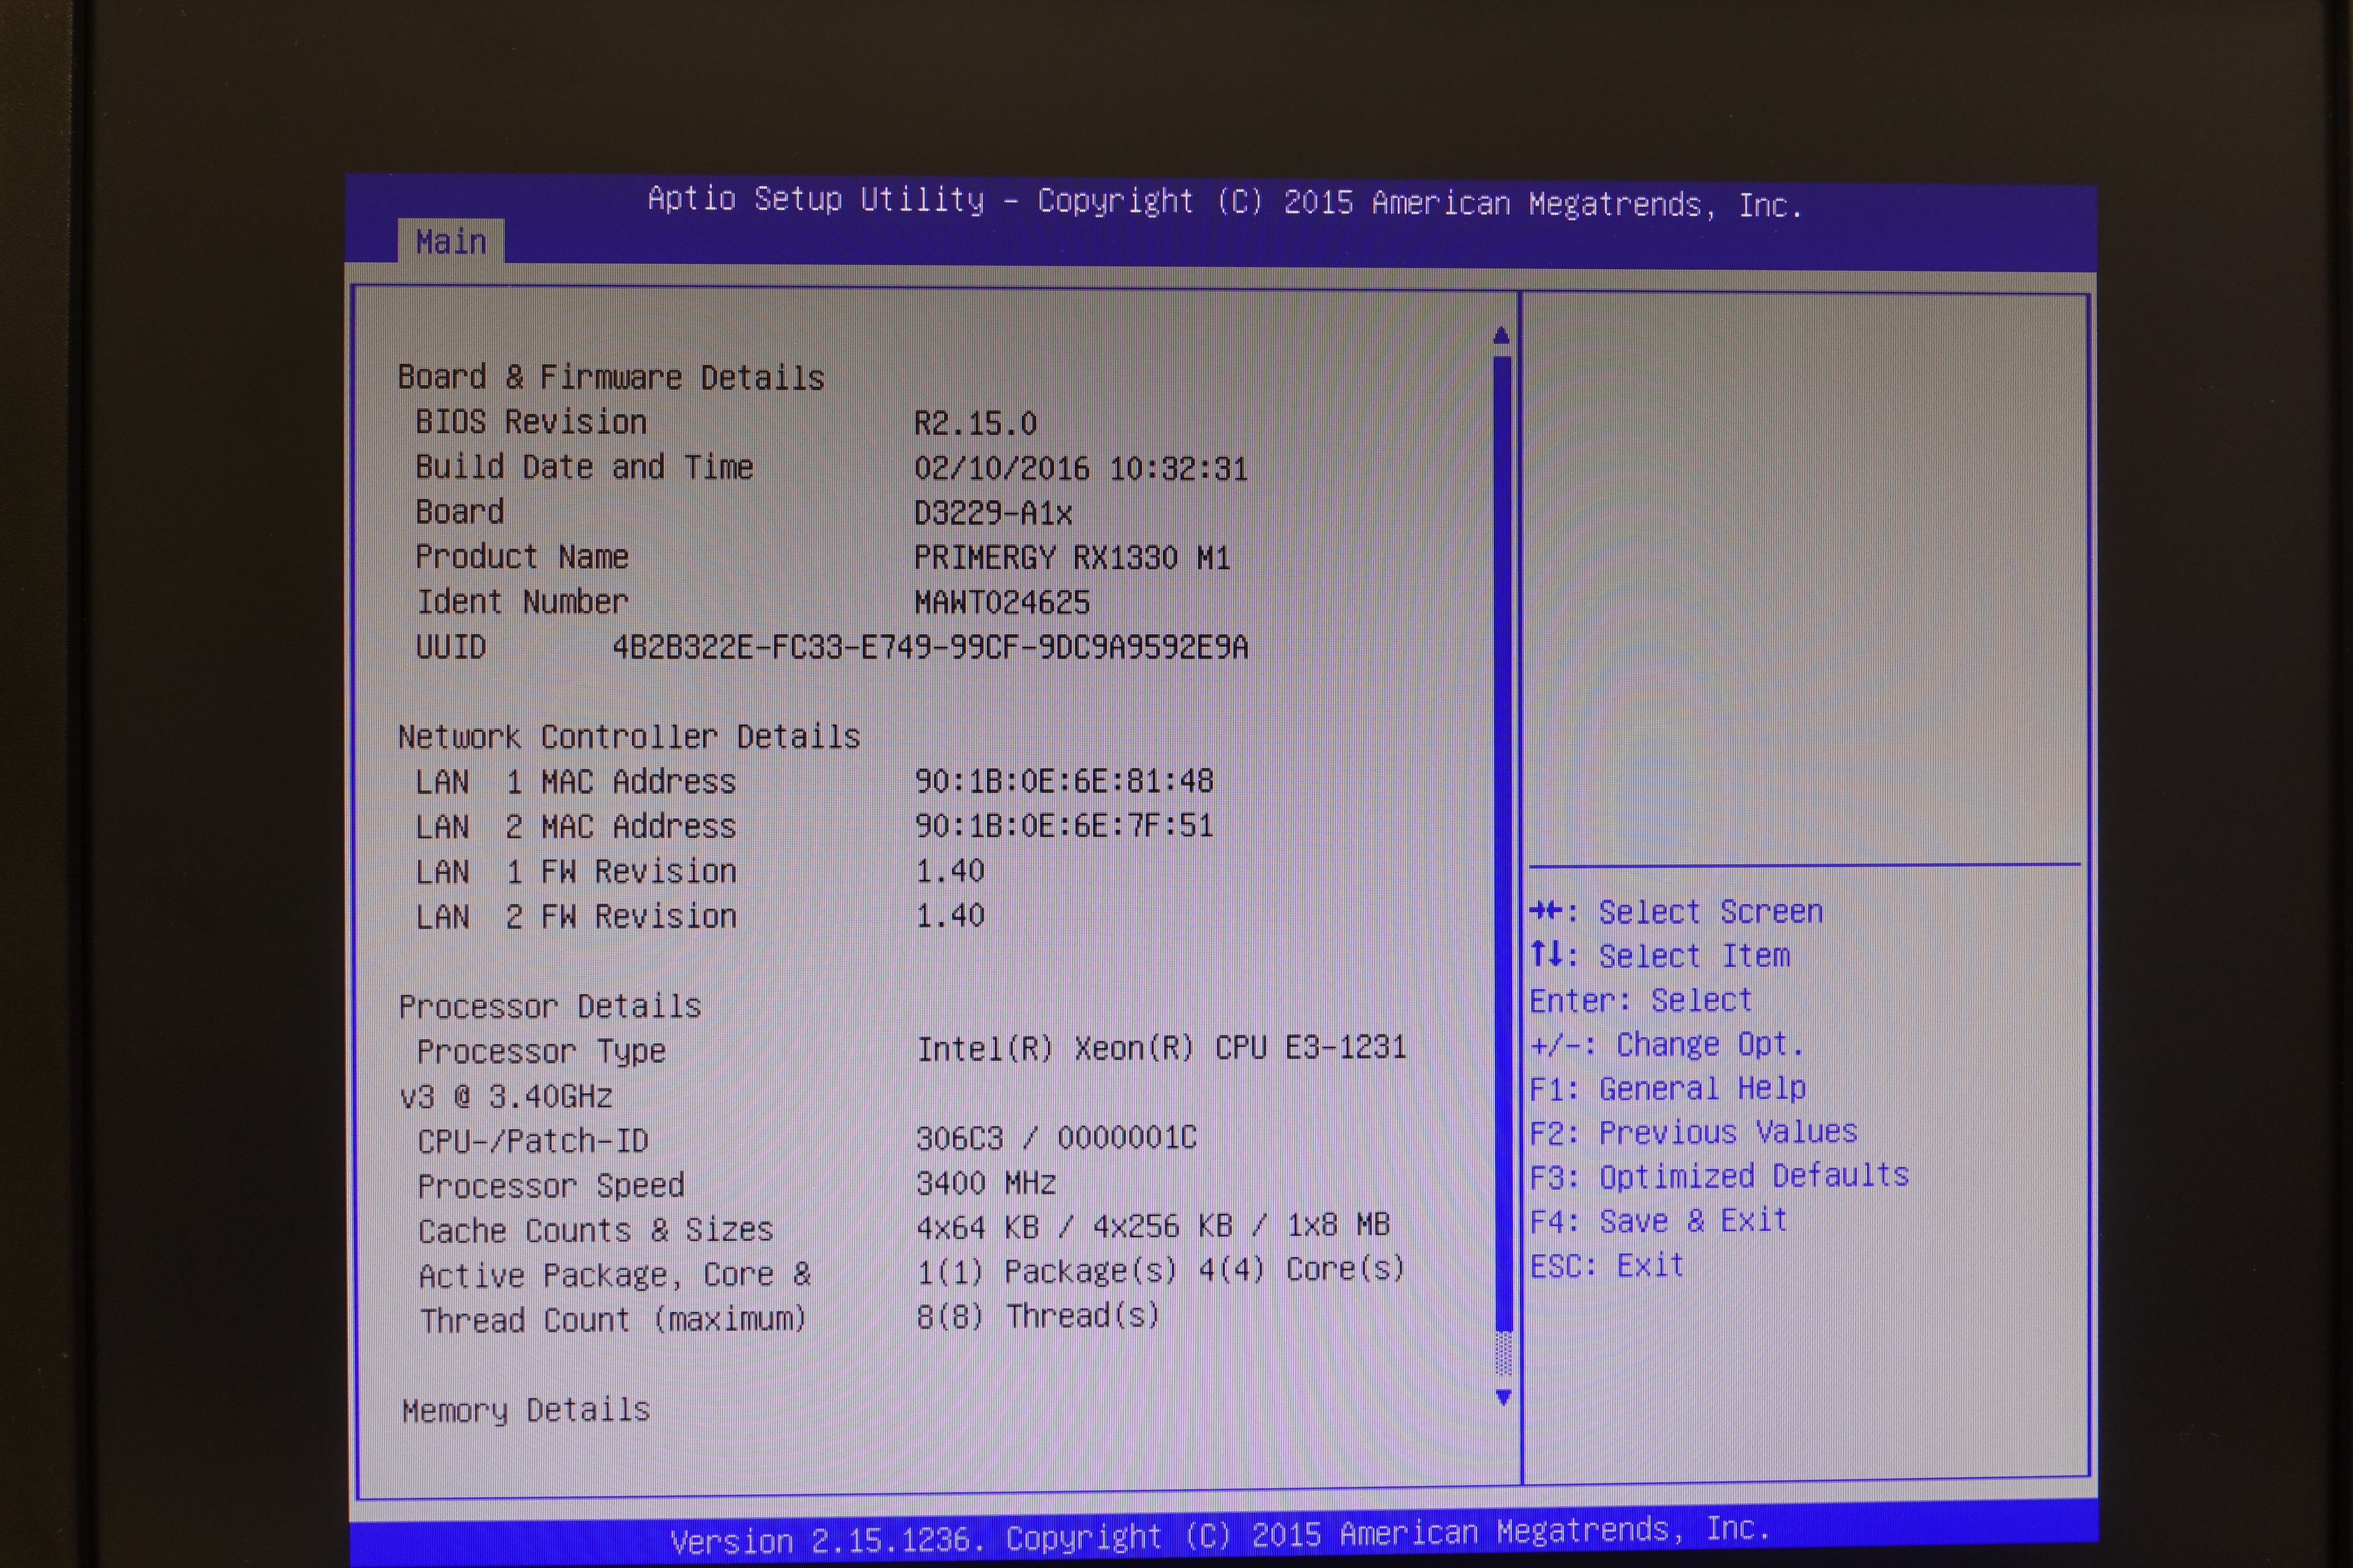Click the scrollbar up arrow
The height and width of the screenshot is (1568, 2353).
click(1501, 335)
